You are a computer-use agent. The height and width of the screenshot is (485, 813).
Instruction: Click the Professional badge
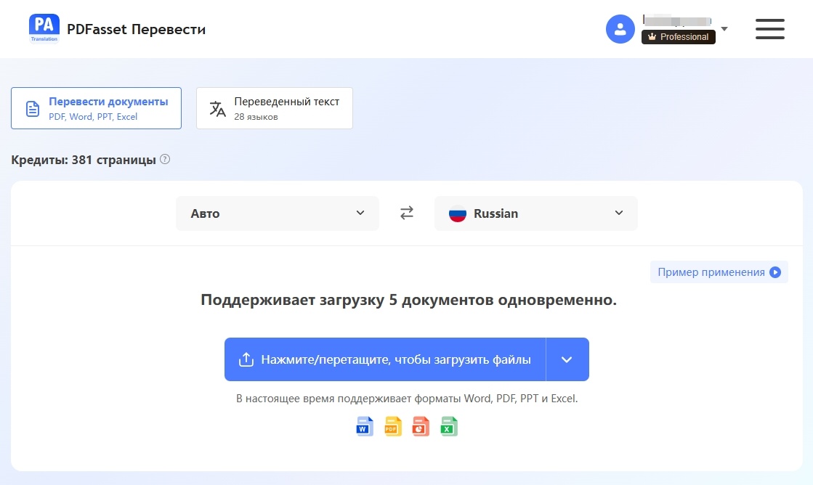679,37
